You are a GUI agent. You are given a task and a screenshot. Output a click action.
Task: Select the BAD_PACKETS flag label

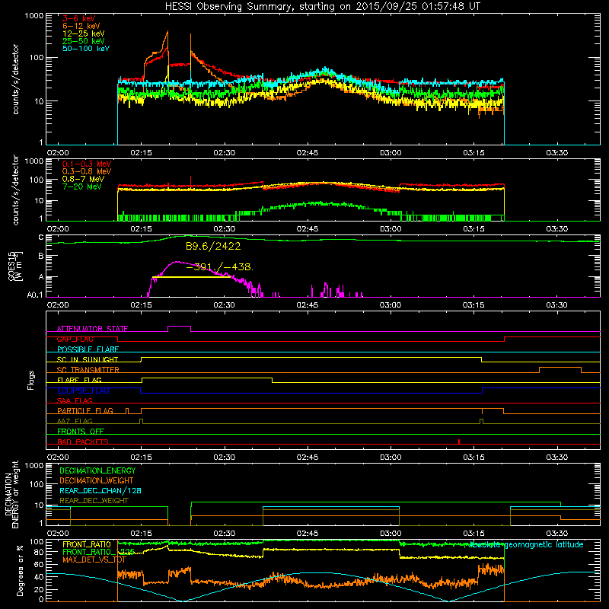pos(83,442)
